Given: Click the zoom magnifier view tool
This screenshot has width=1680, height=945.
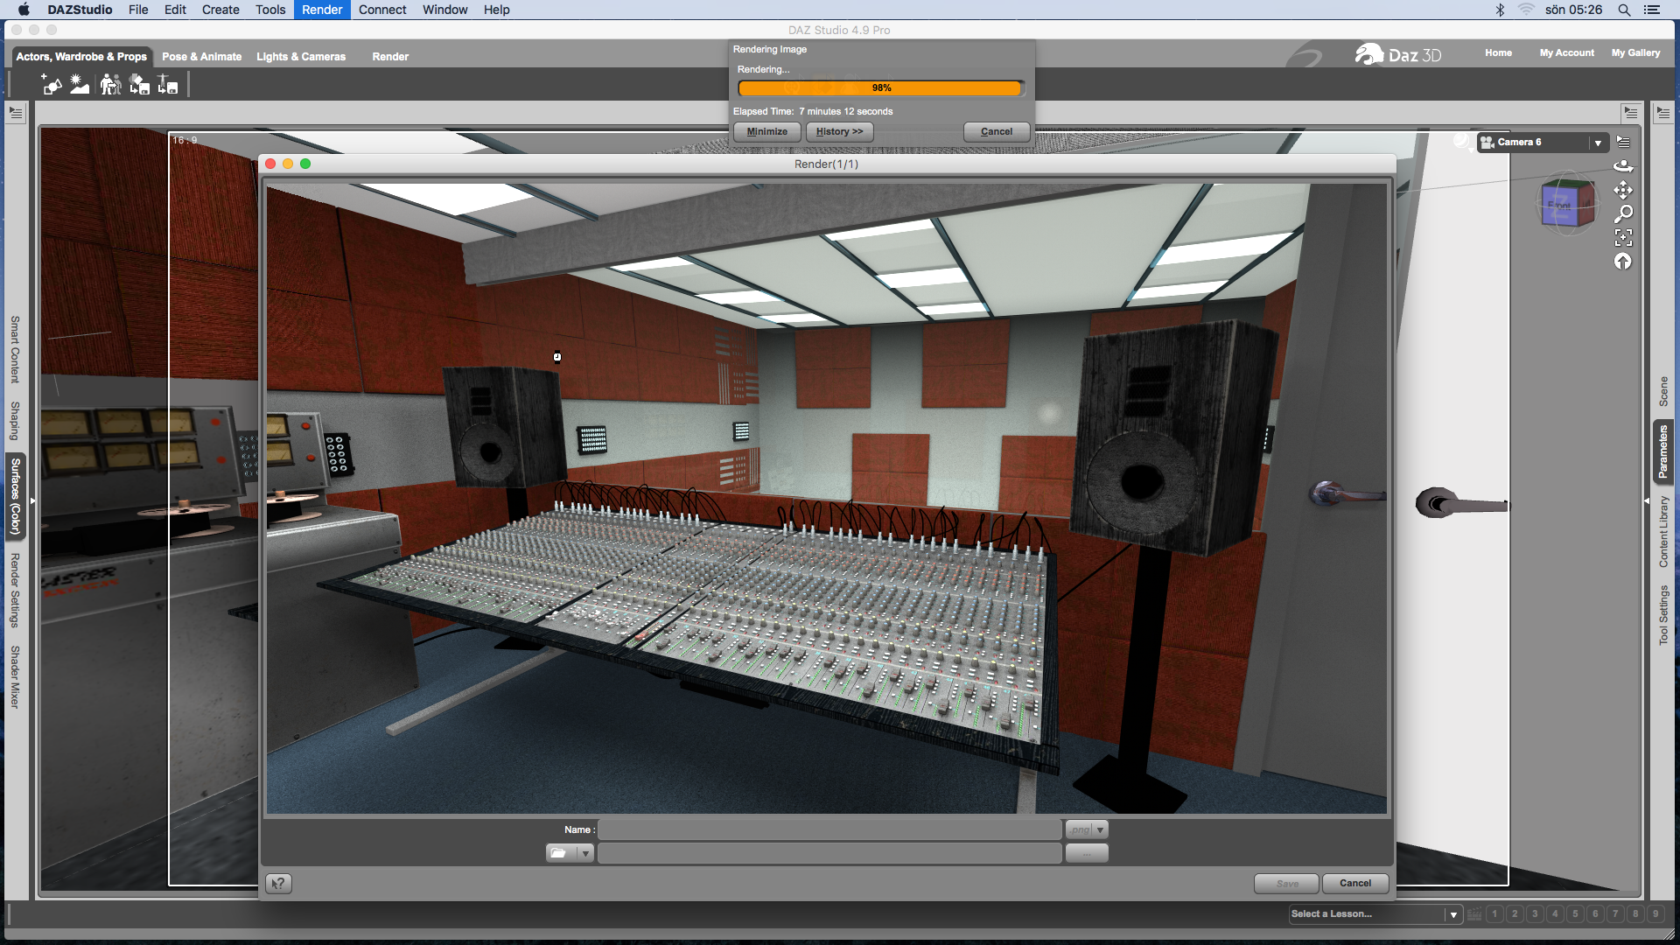Looking at the screenshot, I should [1623, 213].
